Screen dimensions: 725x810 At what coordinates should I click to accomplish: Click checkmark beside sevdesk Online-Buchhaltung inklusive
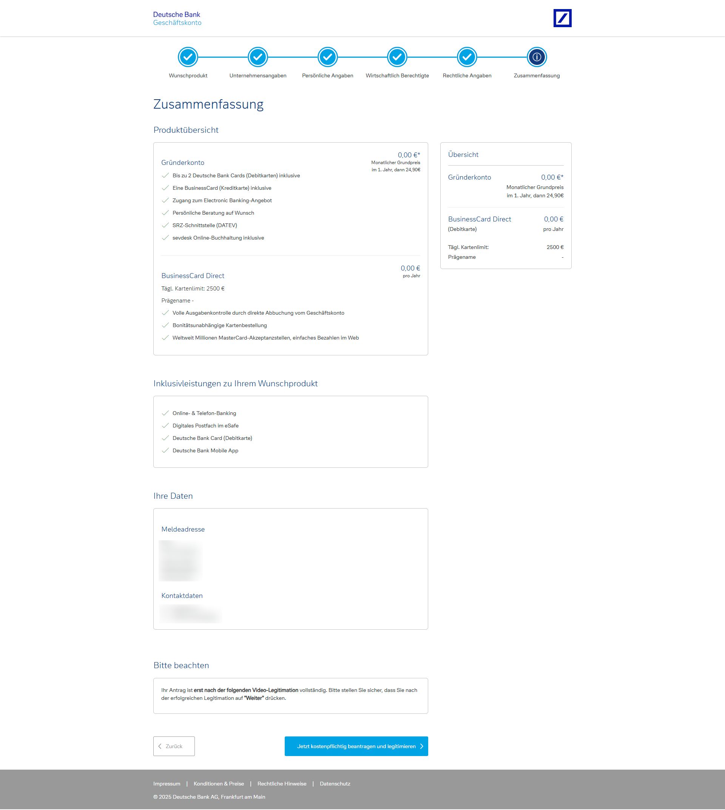[165, 238]
